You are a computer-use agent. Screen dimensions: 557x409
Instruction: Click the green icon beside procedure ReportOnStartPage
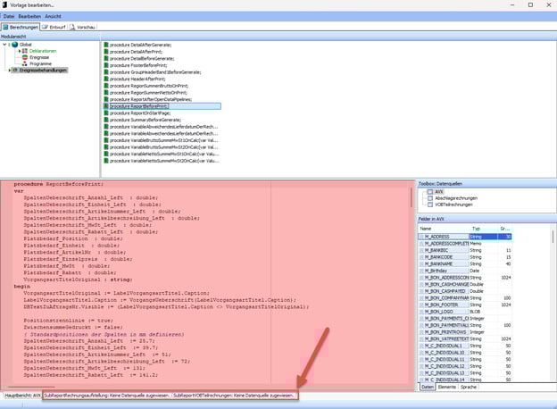tap(105, 113)
